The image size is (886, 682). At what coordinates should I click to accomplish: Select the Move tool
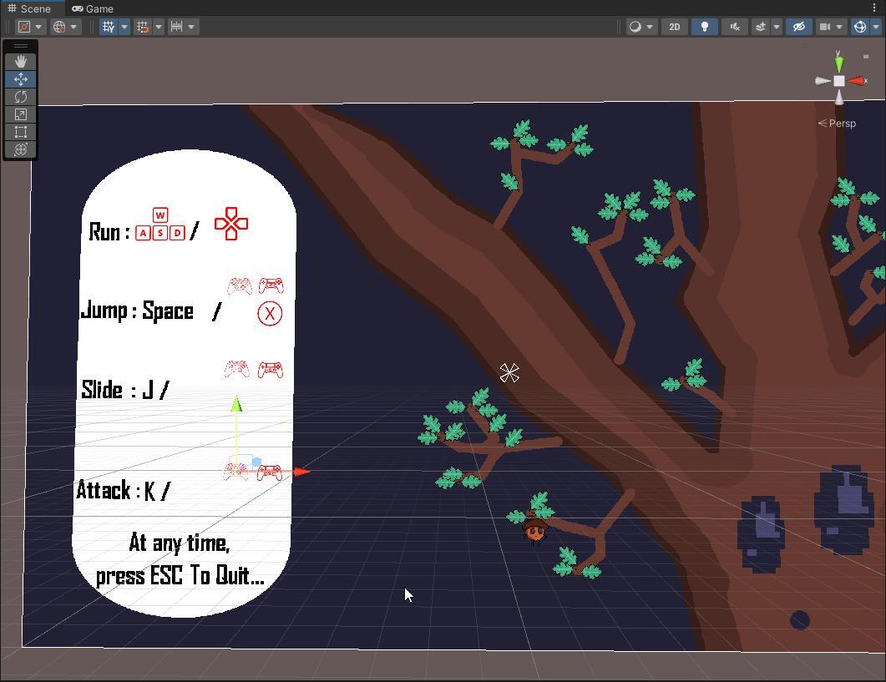point(21,79)
